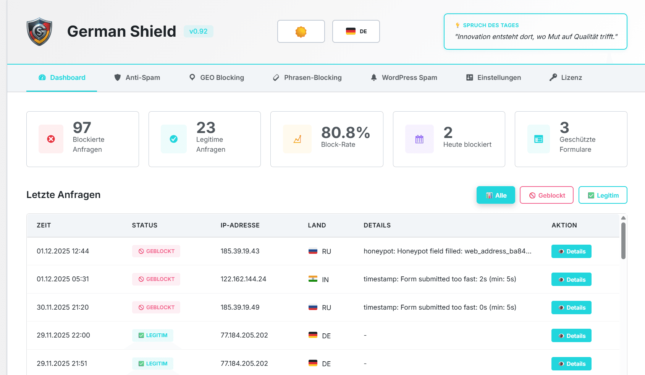Viewport: 645px width, 375px height.
Task: Click Details for the honeypot blocked entry
Action: click(x=571, y=251)
